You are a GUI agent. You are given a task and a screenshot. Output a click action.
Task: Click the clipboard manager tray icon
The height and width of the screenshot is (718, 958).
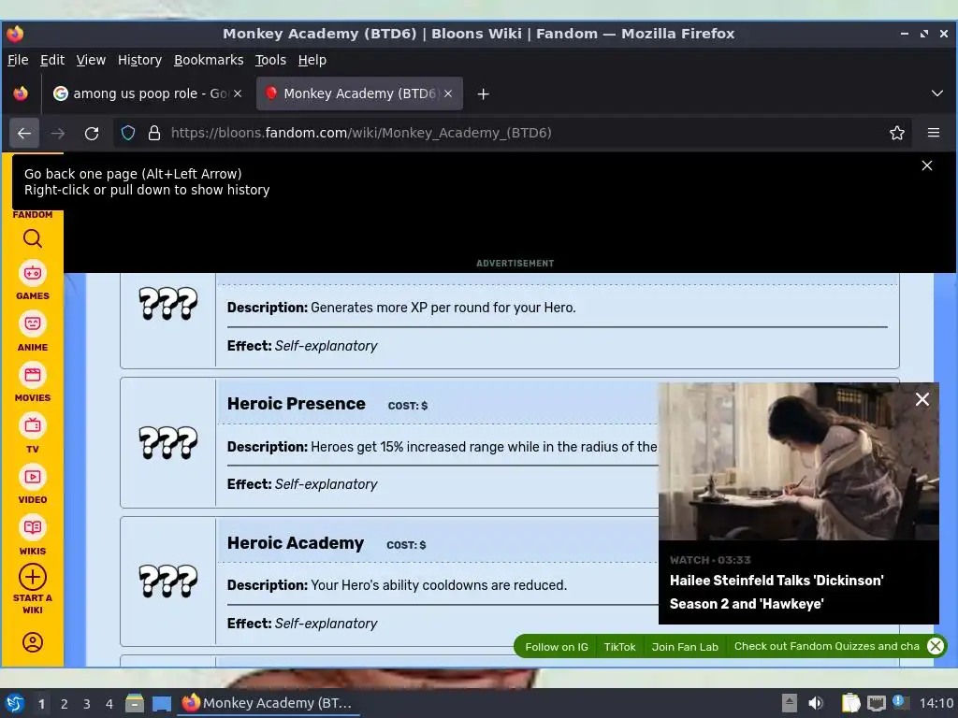[850, 703]
